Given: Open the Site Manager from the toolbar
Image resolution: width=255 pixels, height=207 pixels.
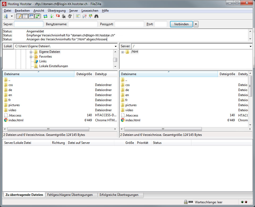Looking at the screenshot, I should point(6,16).
